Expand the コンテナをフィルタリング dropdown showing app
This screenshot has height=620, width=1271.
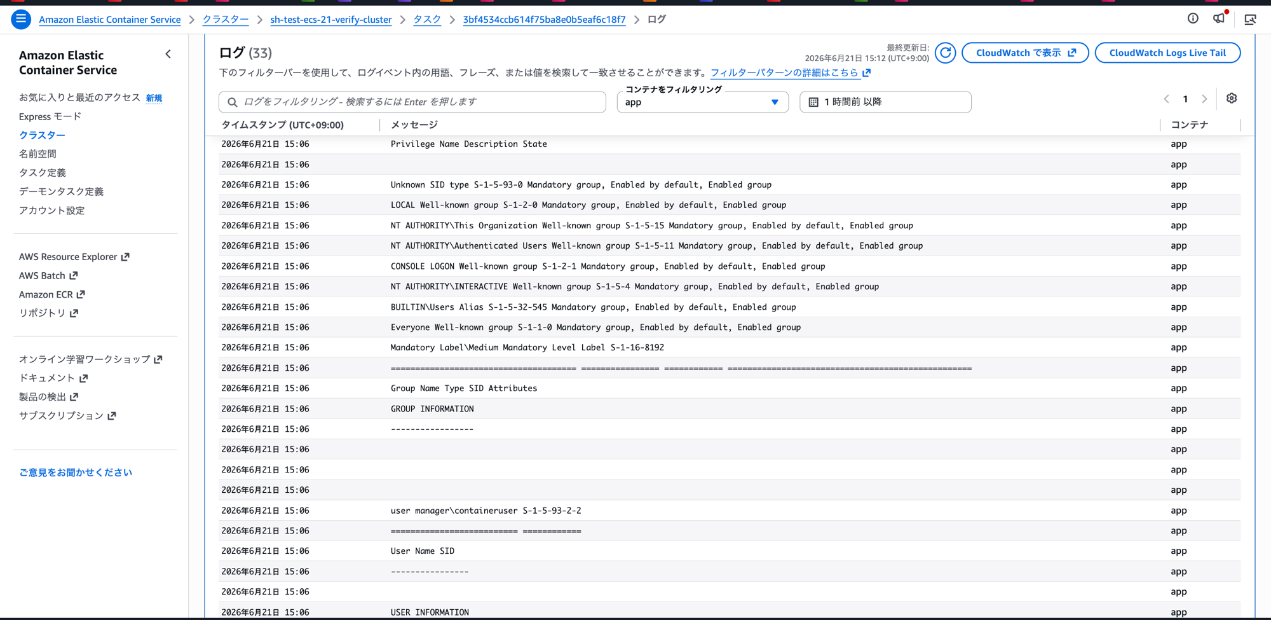tap(702, 102)
